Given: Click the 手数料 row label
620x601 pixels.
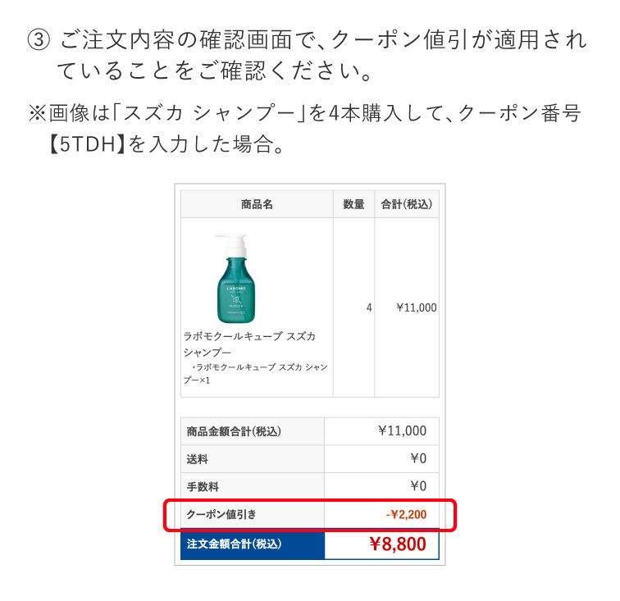Looking at the screenshot, I should [x=203, y=486].
